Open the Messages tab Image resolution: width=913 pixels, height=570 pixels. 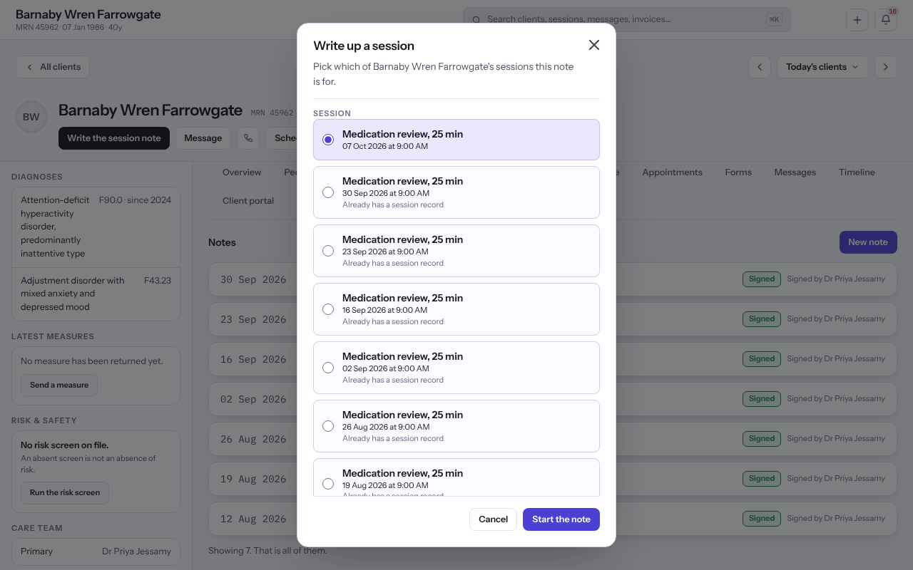click(795, 172)
